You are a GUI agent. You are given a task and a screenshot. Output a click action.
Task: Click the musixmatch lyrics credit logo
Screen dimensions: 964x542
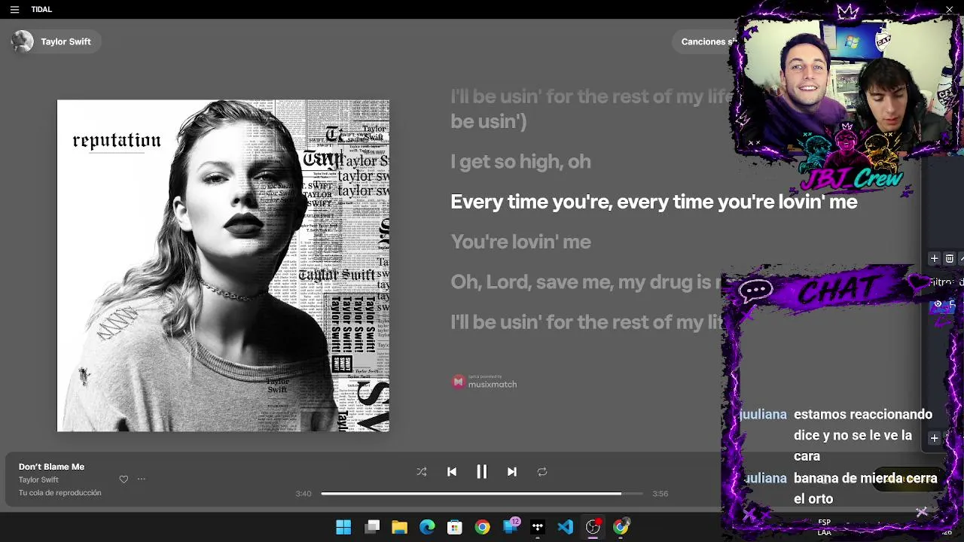click(x=484, y=382)
